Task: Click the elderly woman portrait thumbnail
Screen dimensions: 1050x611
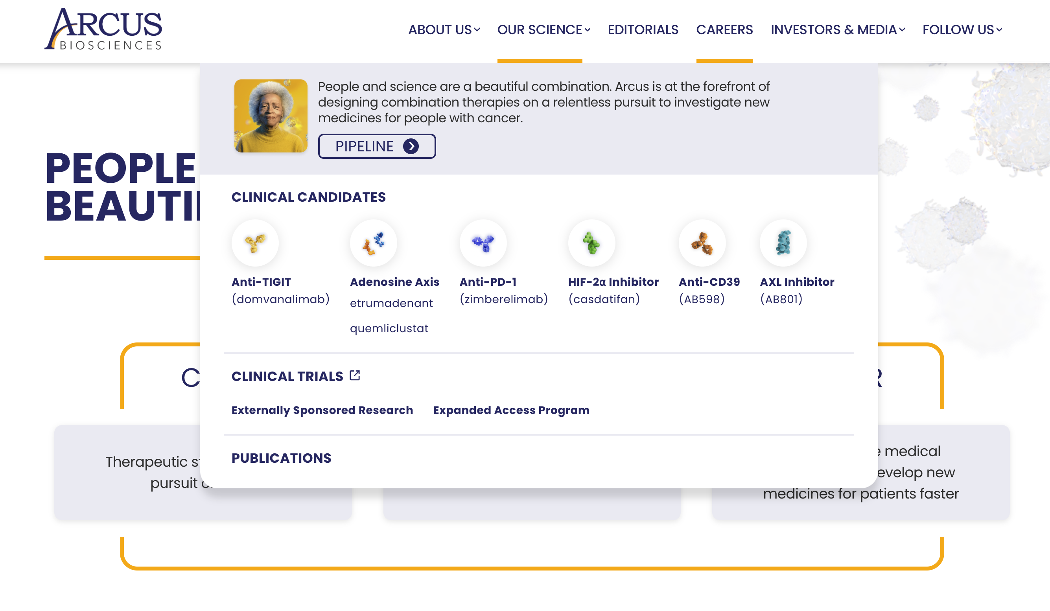Action: pos(271,116)
